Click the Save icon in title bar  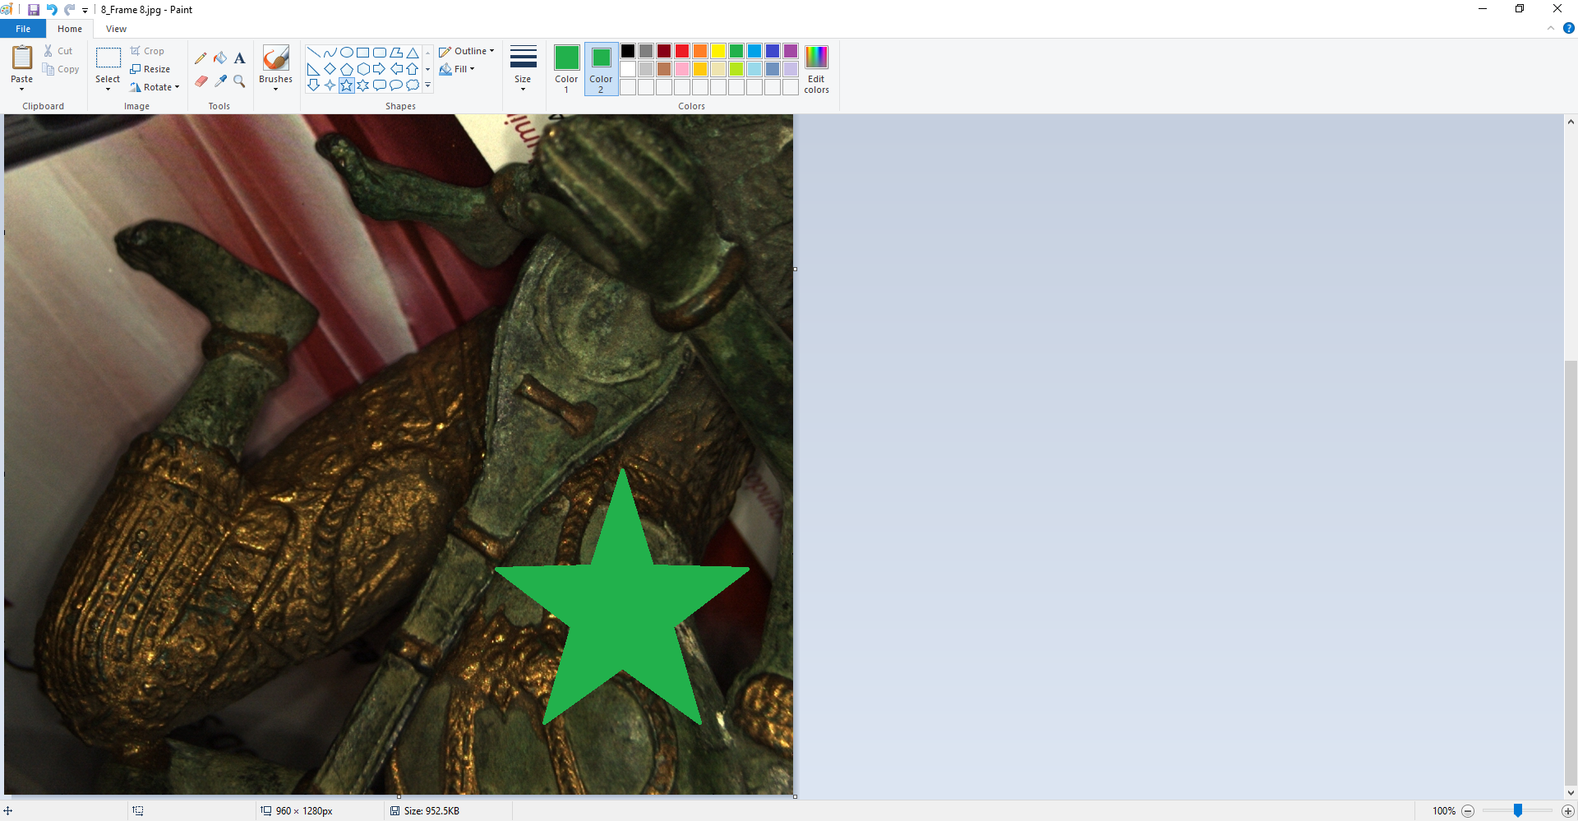pyautogui.click(x=34, y=10)
